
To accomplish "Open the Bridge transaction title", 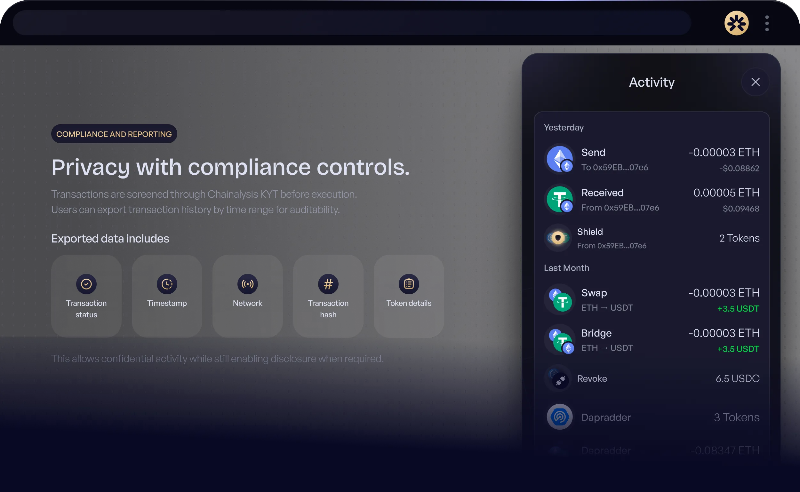I will [x=596, y=333].
